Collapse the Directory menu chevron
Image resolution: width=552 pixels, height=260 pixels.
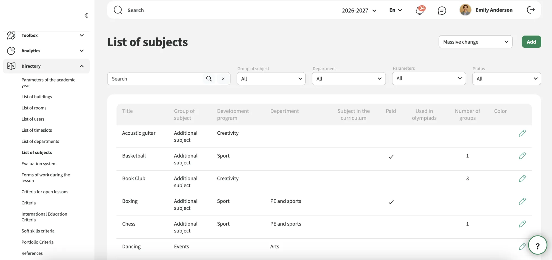82,66
